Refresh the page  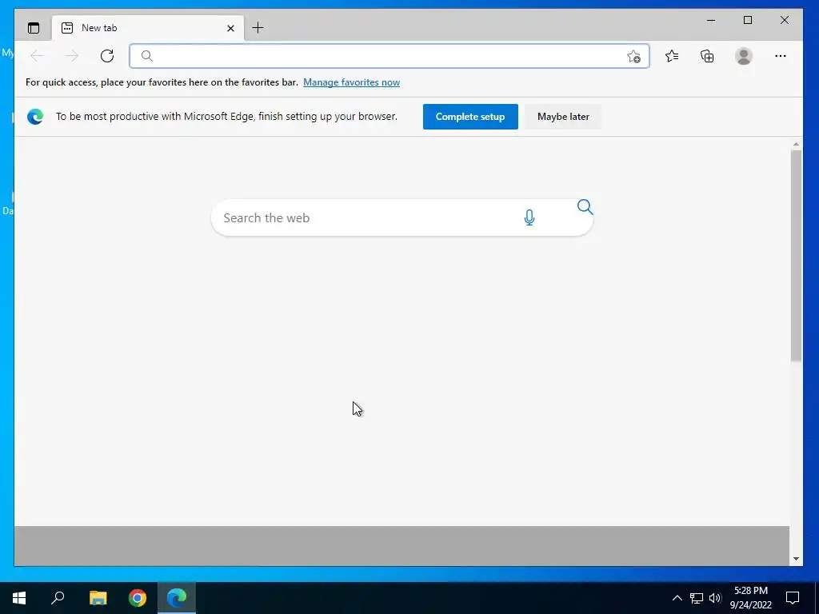point(107,56)
